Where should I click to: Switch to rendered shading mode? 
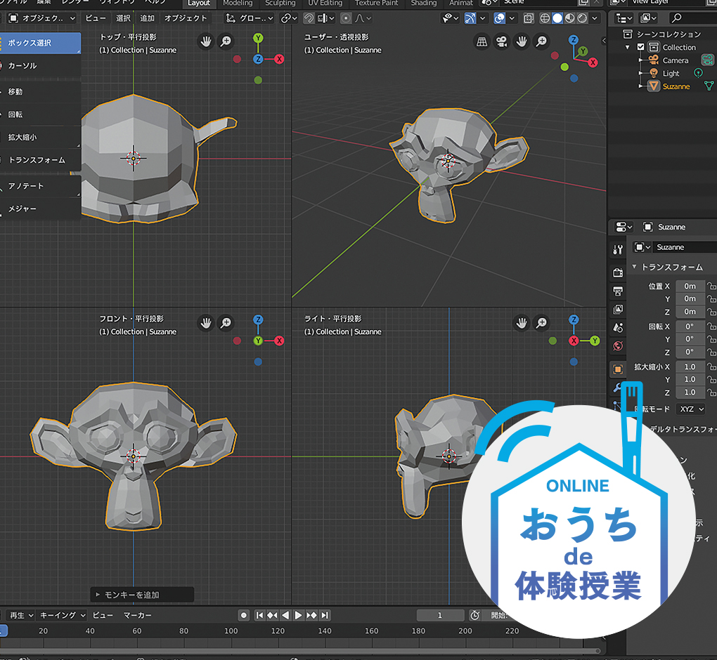pos(582,18)
